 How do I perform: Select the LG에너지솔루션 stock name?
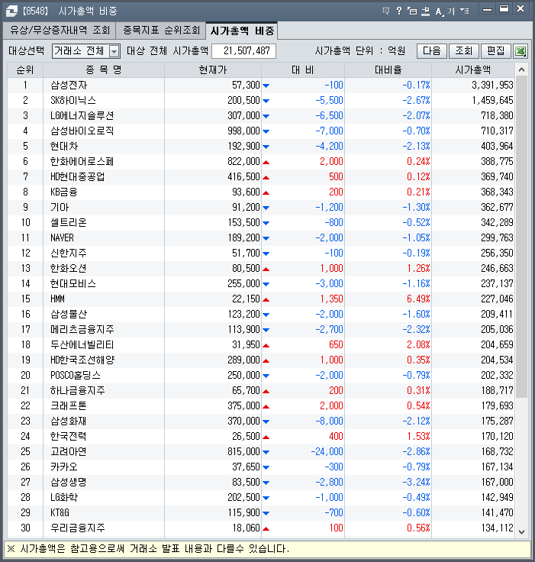click(x=82, y=116)
